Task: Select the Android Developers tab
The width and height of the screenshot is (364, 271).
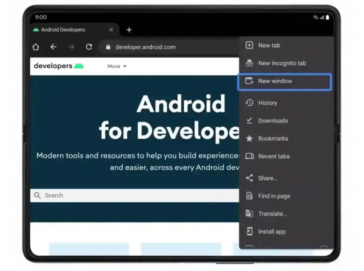Action: pyautogui.click(x=75, y=30)
